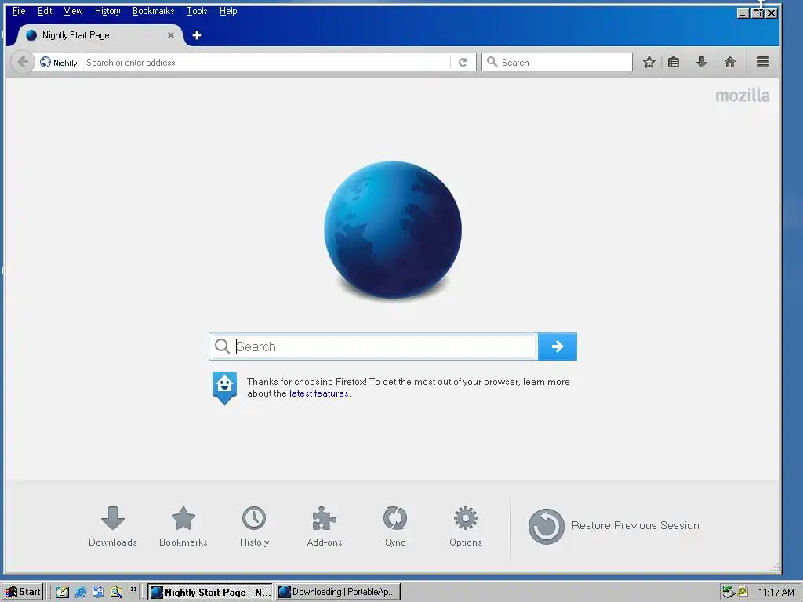Click the Nightly globe logo
Screen dimensions: 803x602
coord(393,230)
